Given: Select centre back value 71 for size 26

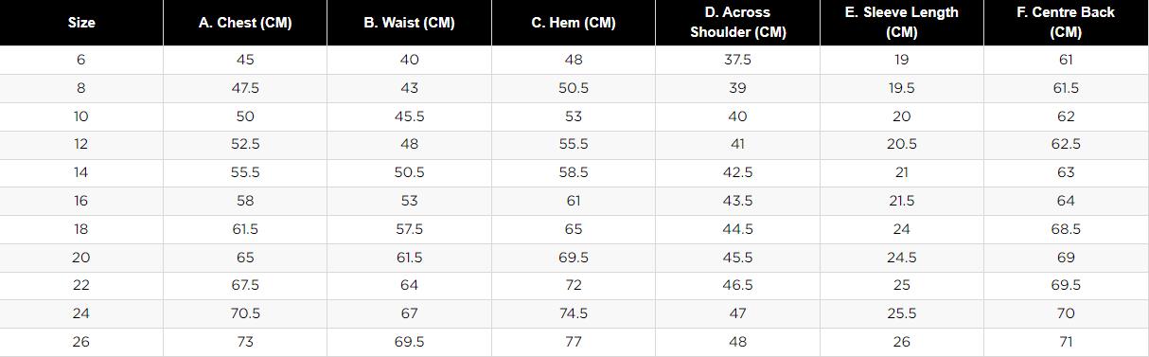Looking at the screenshot, I should [1066, 343].
